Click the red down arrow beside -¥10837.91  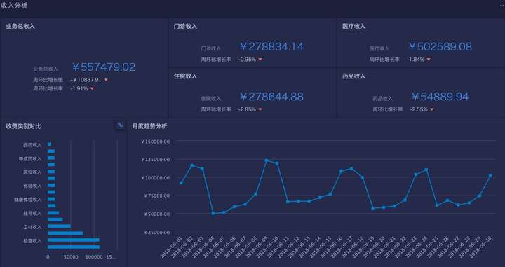point(106,80)
